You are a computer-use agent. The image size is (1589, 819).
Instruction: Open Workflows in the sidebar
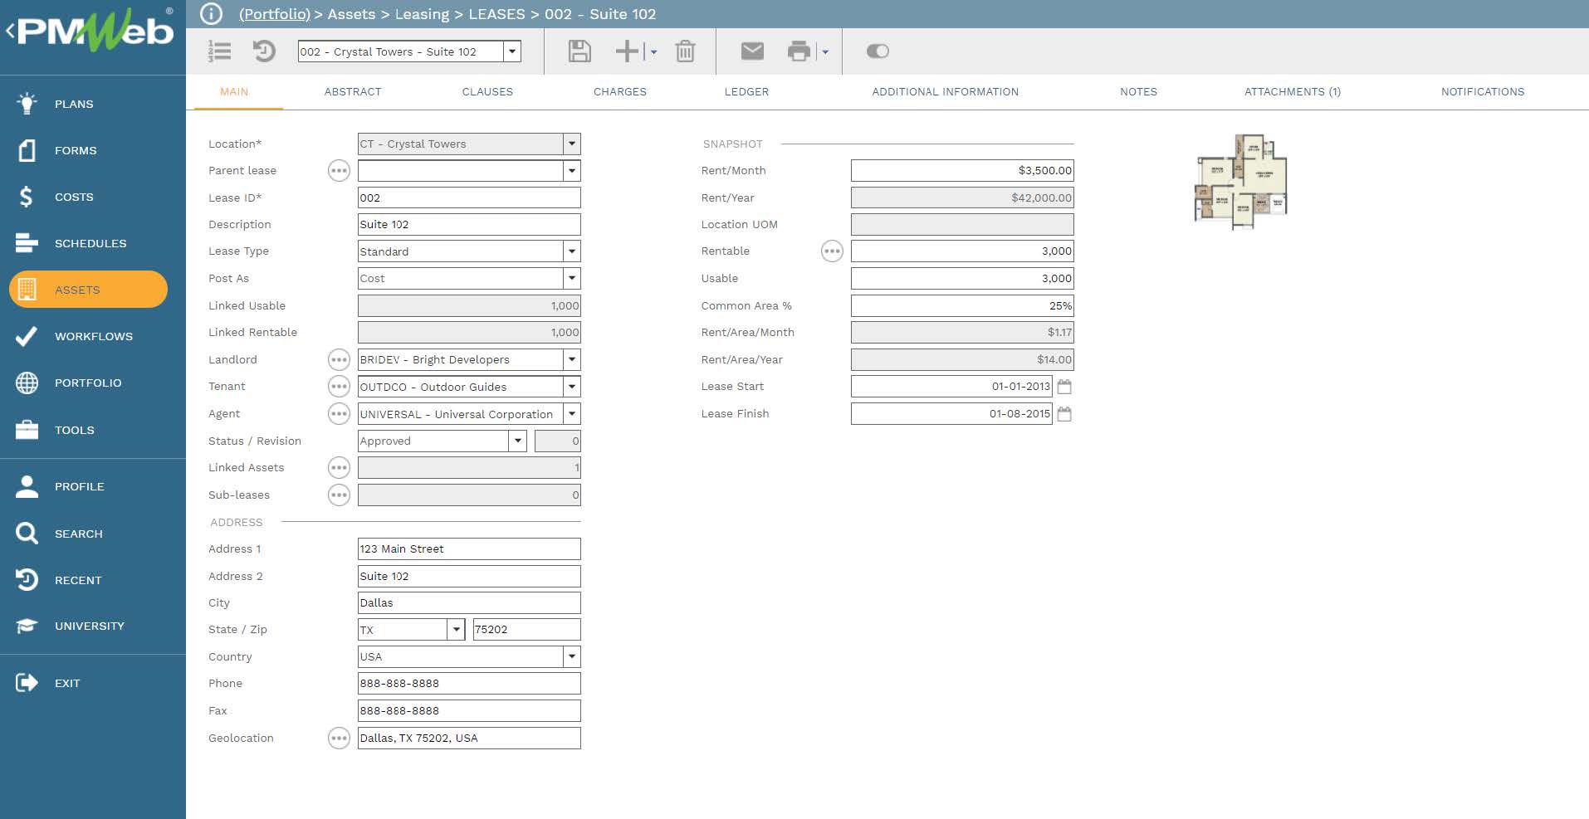click(x=93, y=336)
